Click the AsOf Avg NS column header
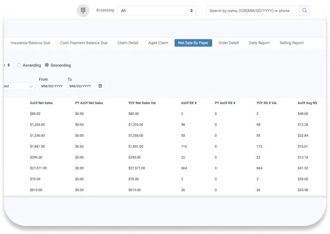This screenshot has height=234, width=330. [x=307, y=103]
